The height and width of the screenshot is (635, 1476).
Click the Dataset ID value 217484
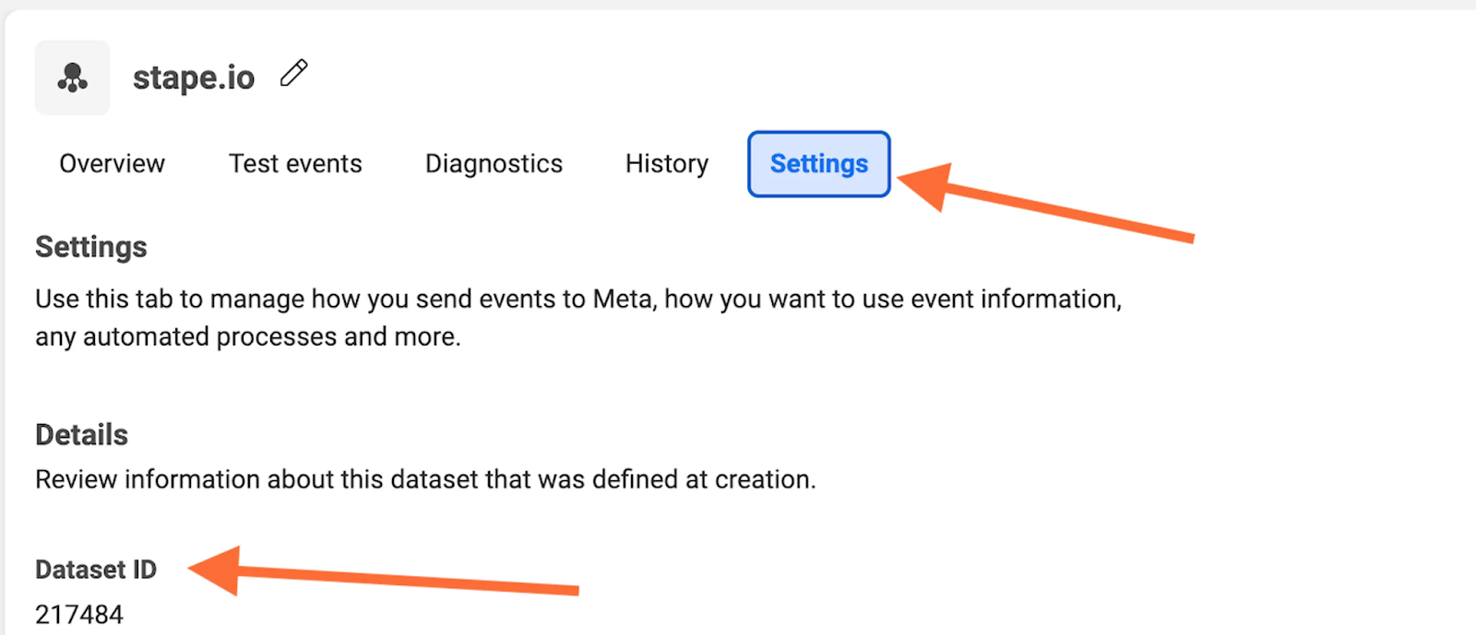(79, 615)
